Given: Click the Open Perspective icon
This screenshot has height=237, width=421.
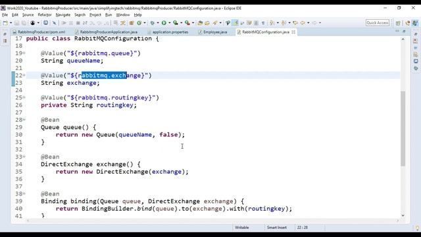Looking at the screenshot, I should 398,23.
